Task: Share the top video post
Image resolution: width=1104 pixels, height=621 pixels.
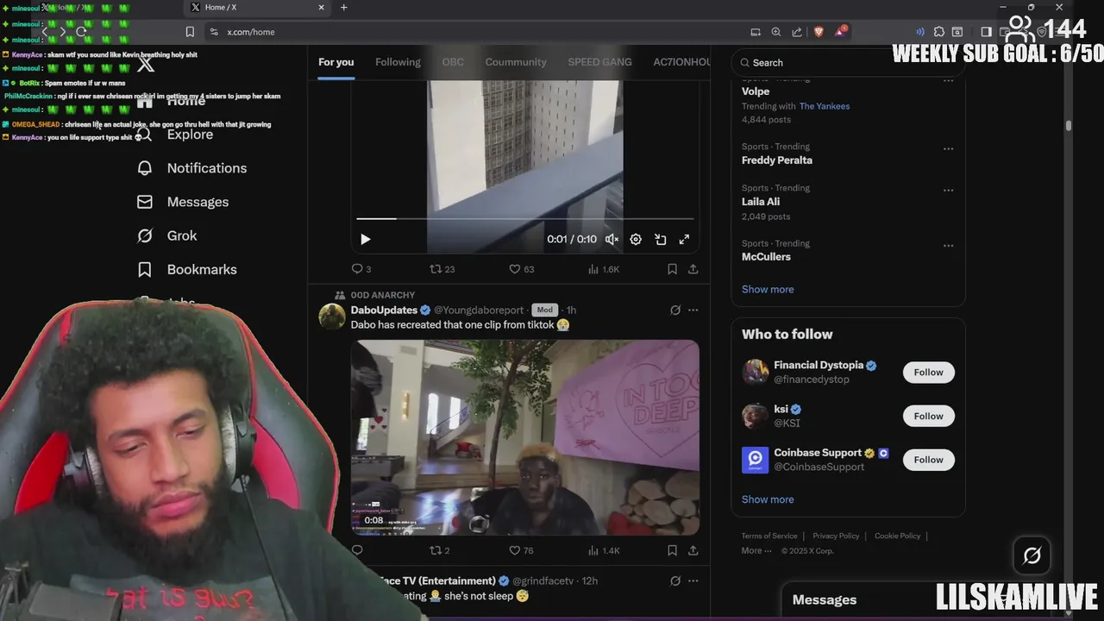Action: click(x=693, y=269)
